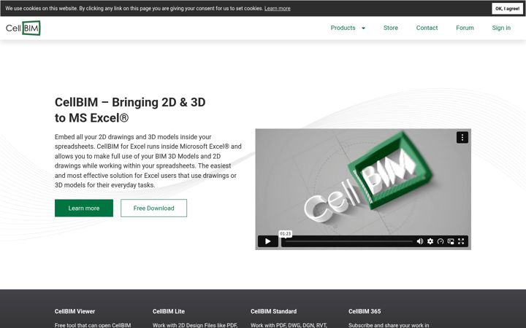This screenshot has width=526, height=328.
Task: Open video settings gear icon
Action: pyautogui.click(x=430, y=241)
